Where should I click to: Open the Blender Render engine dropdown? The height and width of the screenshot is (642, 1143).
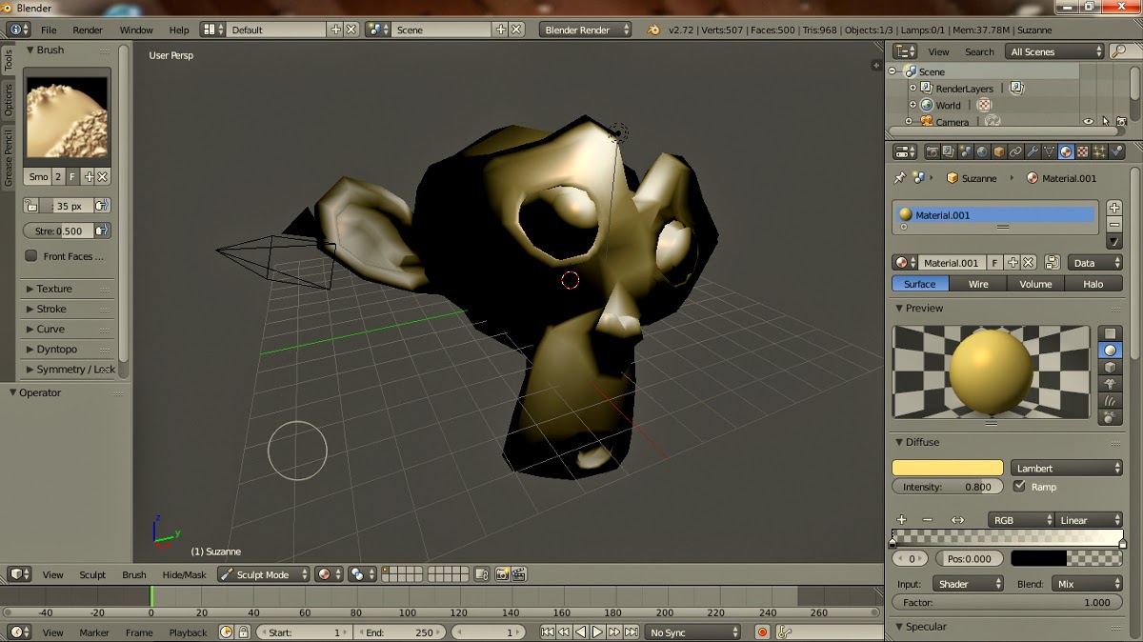click(586, 30)
